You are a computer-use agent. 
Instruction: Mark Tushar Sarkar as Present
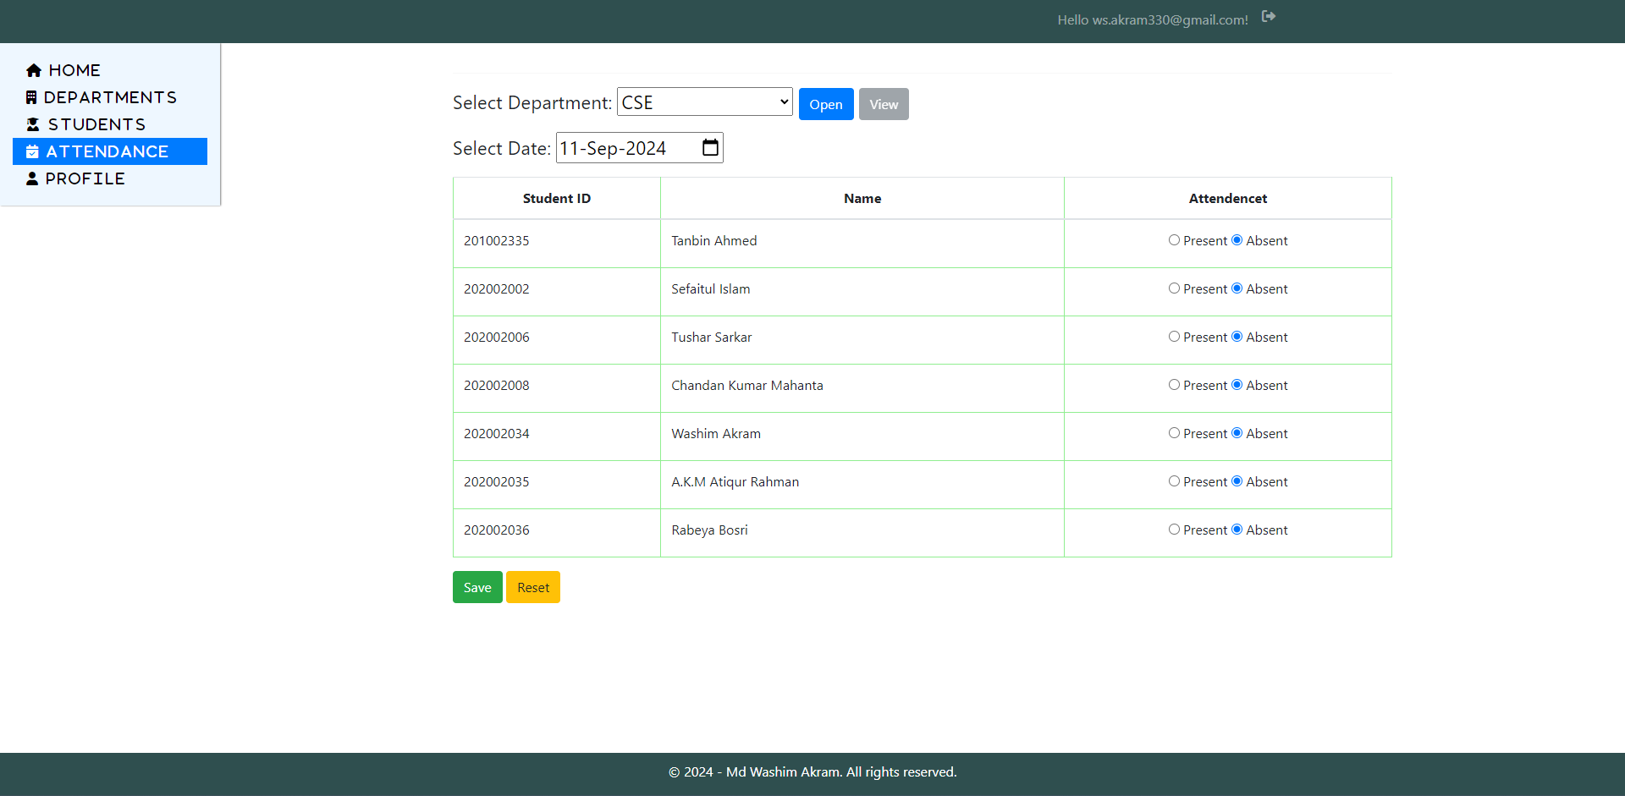tap(1174, 337)
